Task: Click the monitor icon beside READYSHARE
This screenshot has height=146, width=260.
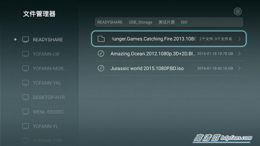Action: point(26,39)
